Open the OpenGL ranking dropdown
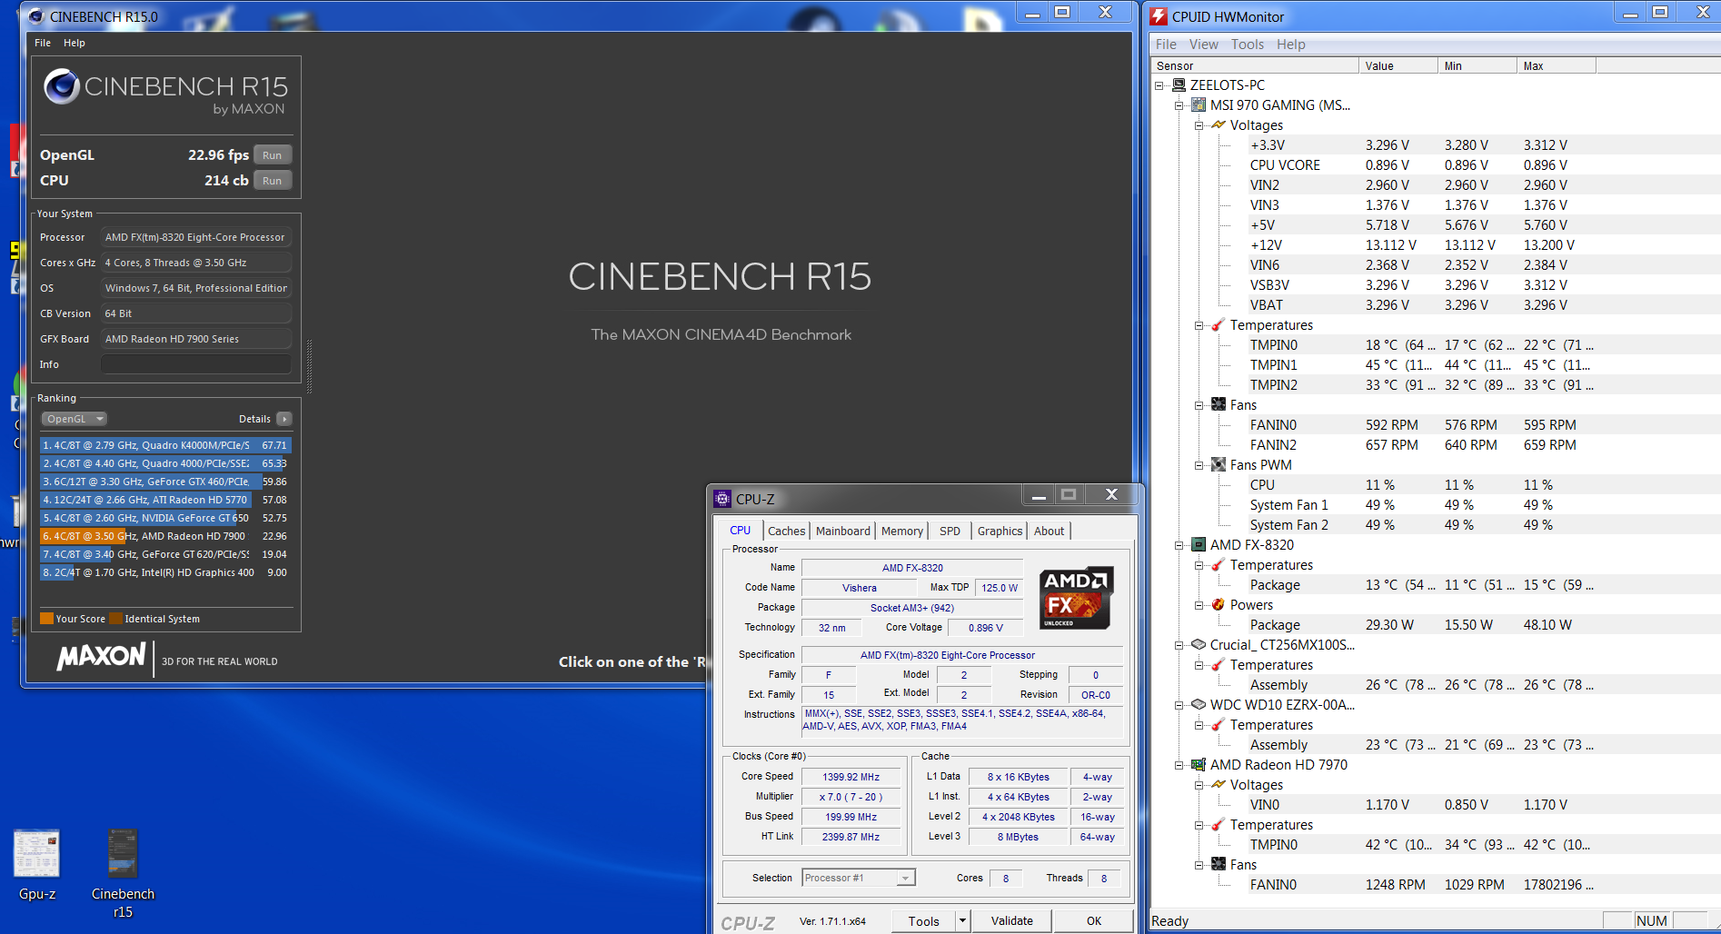This screenshot has height=934, width=1721. [75, 419]
